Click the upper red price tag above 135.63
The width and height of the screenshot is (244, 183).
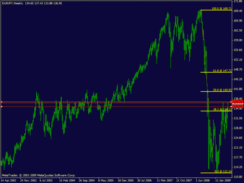[238, 102]
